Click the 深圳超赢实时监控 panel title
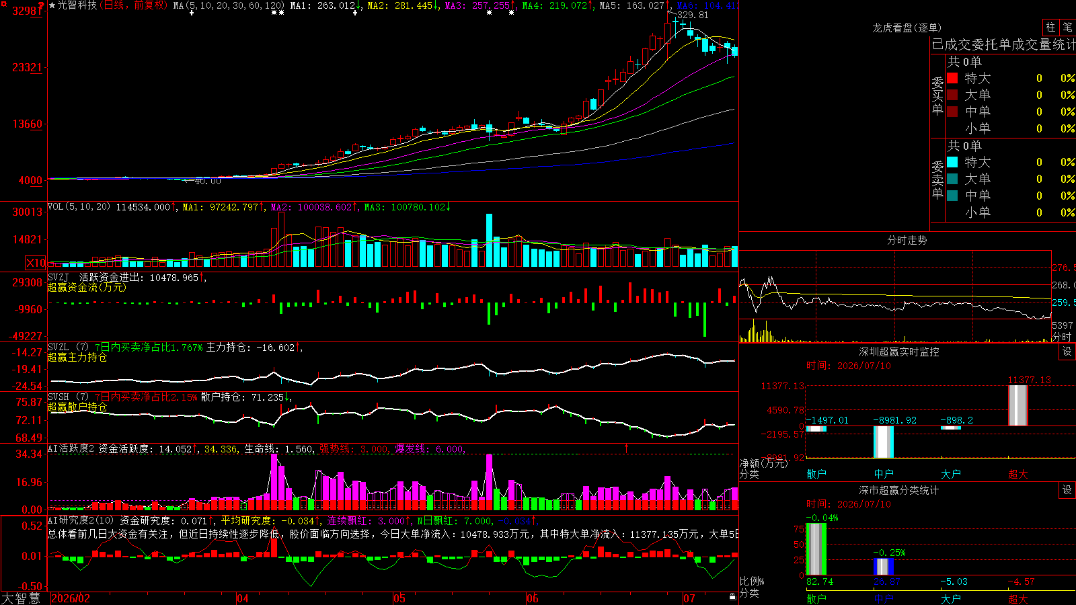Viewport: 1076px width, 605px height. [899, 352]
